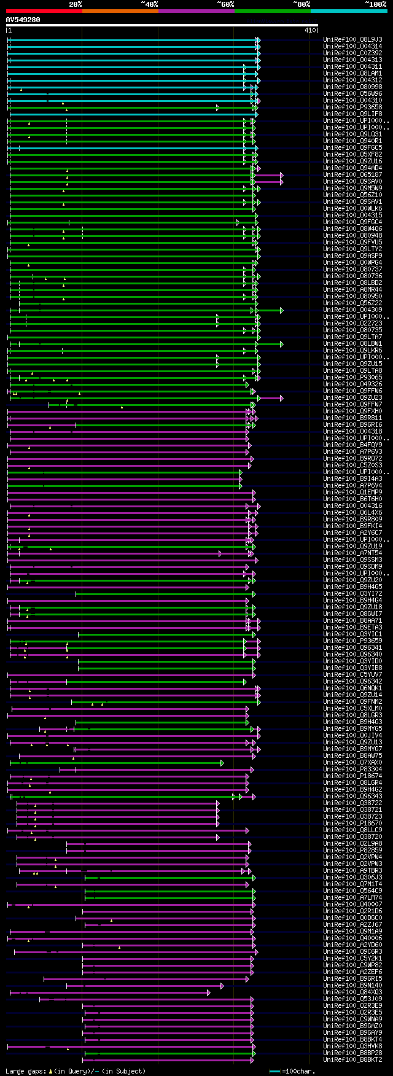Click the green ~80% identity color segment

[x=273, y=10]
